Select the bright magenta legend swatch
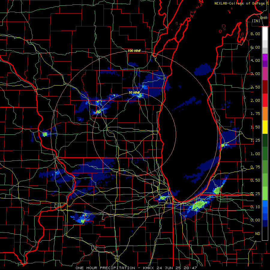This screenshot has width=270, height=270. [x=265, y=57]
